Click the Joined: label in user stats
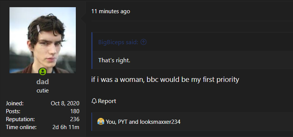The height and width of the screenshot is (137, 293). pyautogui.click(x=15, y=103)
